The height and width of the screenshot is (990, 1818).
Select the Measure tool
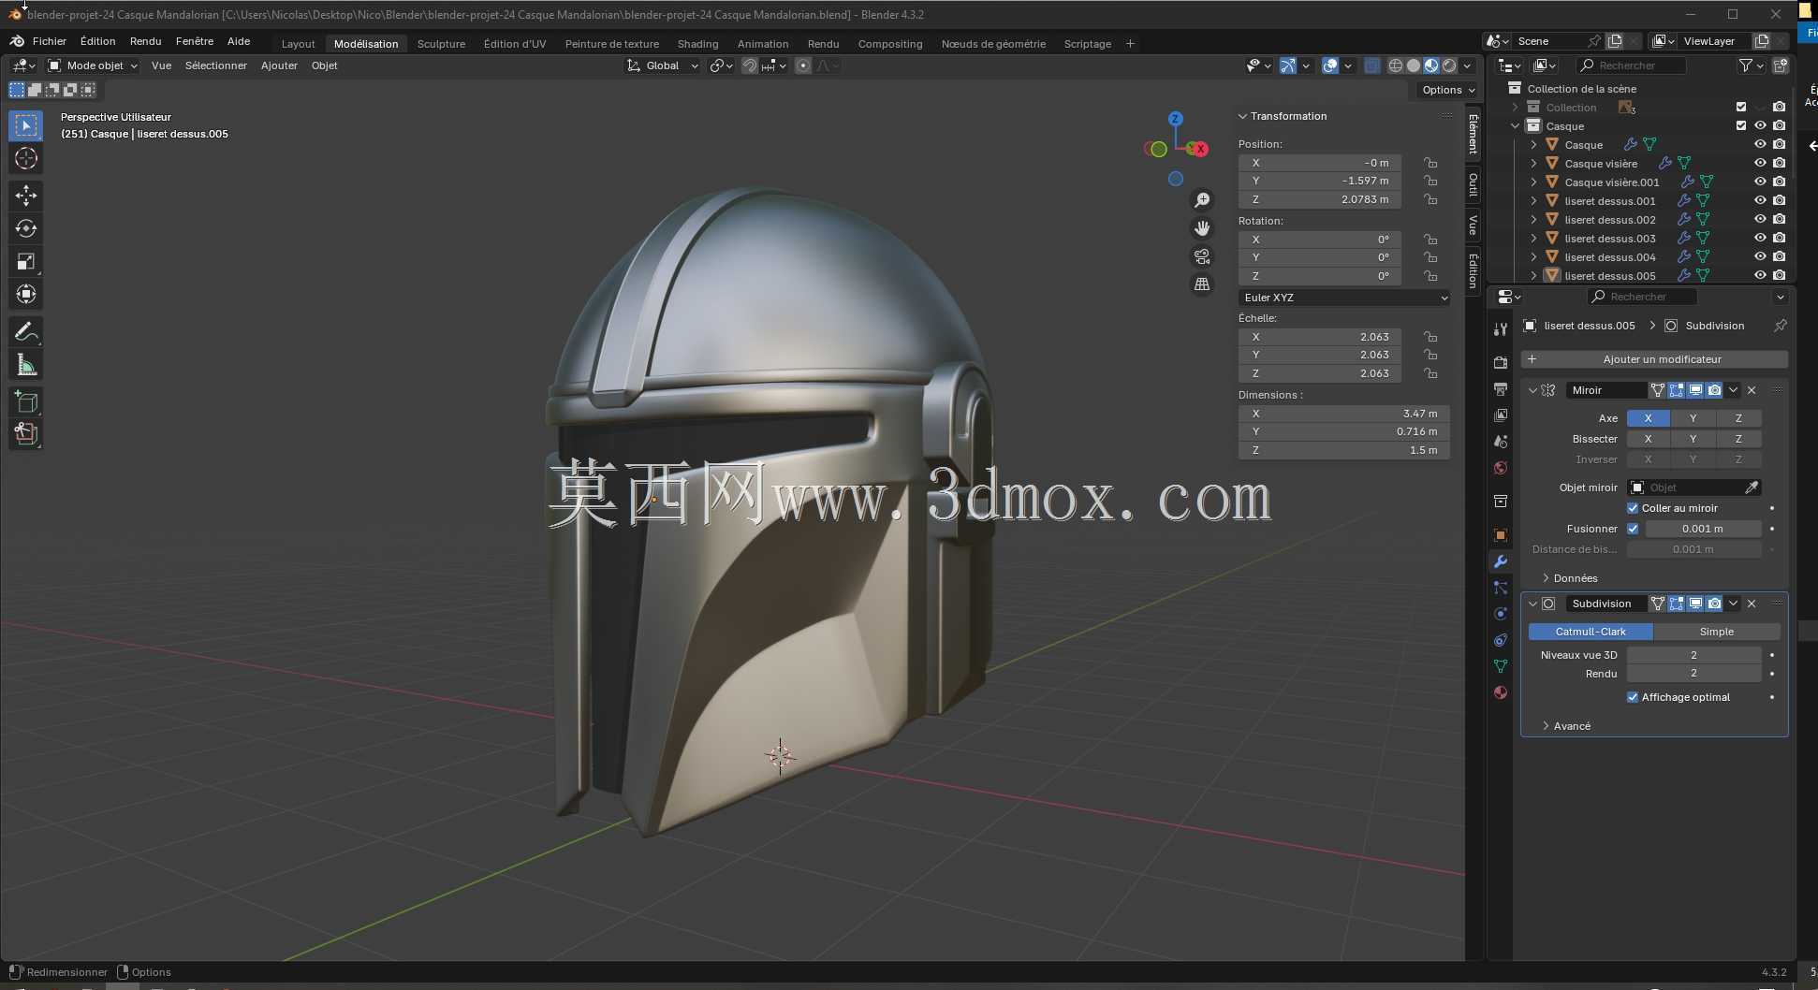[26, 365]
